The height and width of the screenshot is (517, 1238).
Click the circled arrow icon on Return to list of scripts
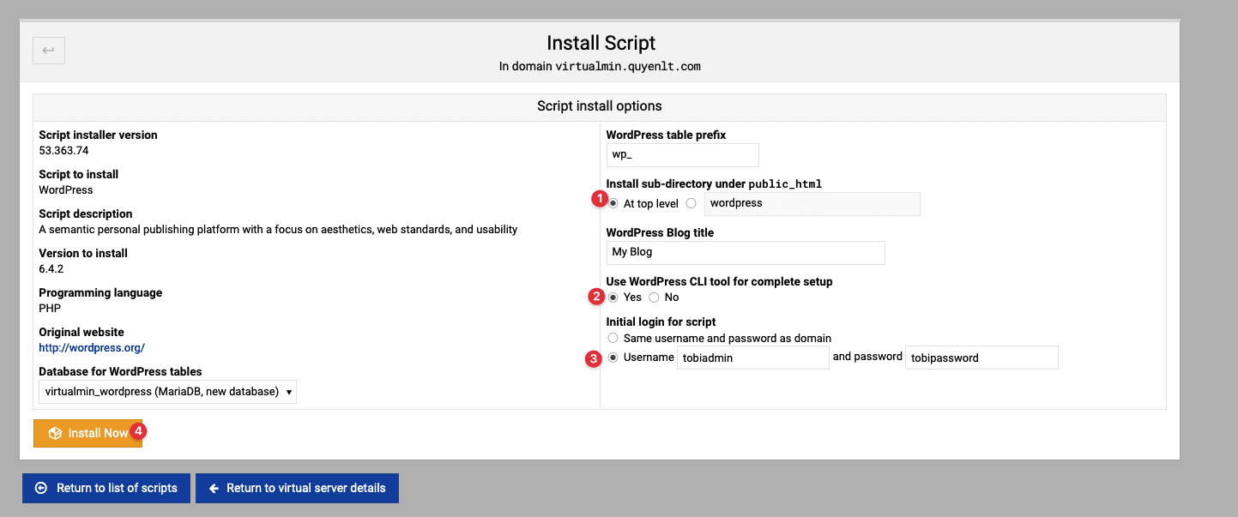click(x=41, y=488)
